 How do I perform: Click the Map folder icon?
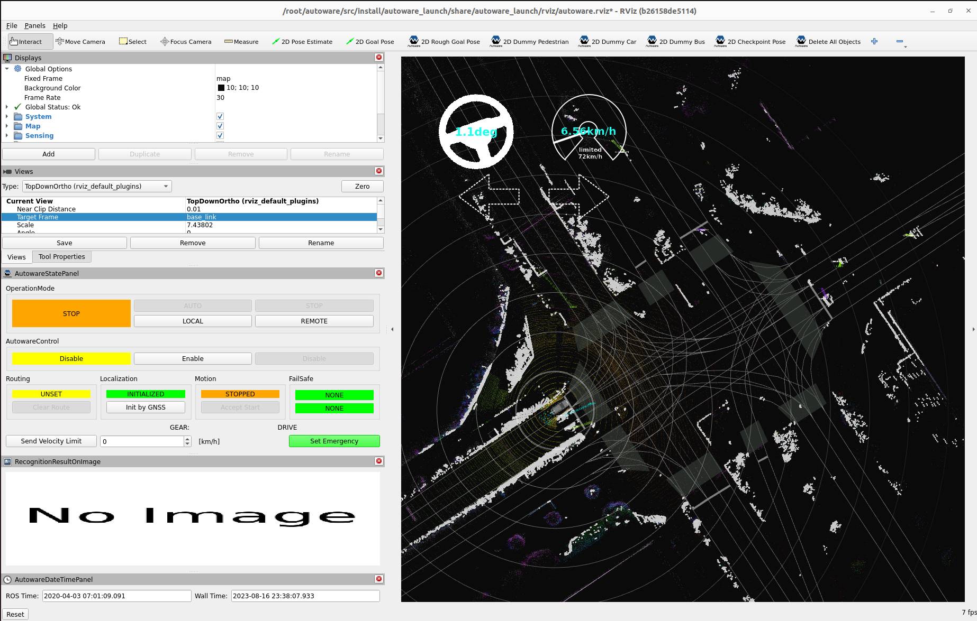[18, 126]
